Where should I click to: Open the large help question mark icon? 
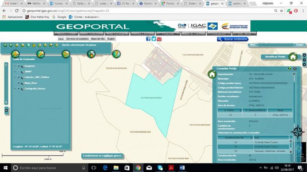116,54
